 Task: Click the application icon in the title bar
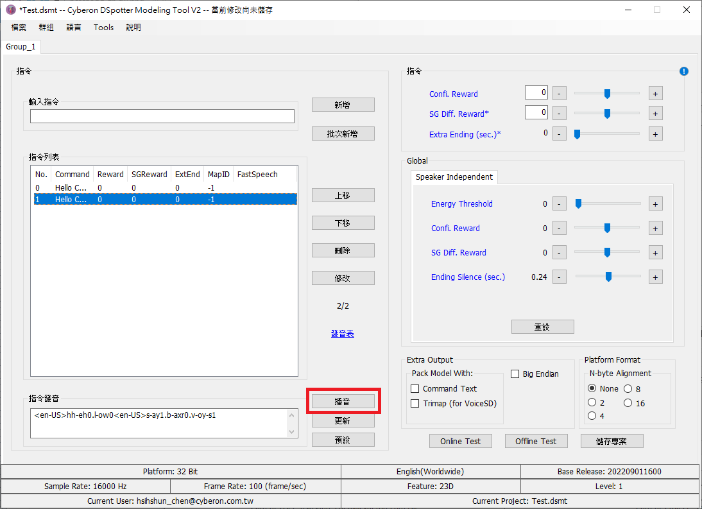pos(9,10)
